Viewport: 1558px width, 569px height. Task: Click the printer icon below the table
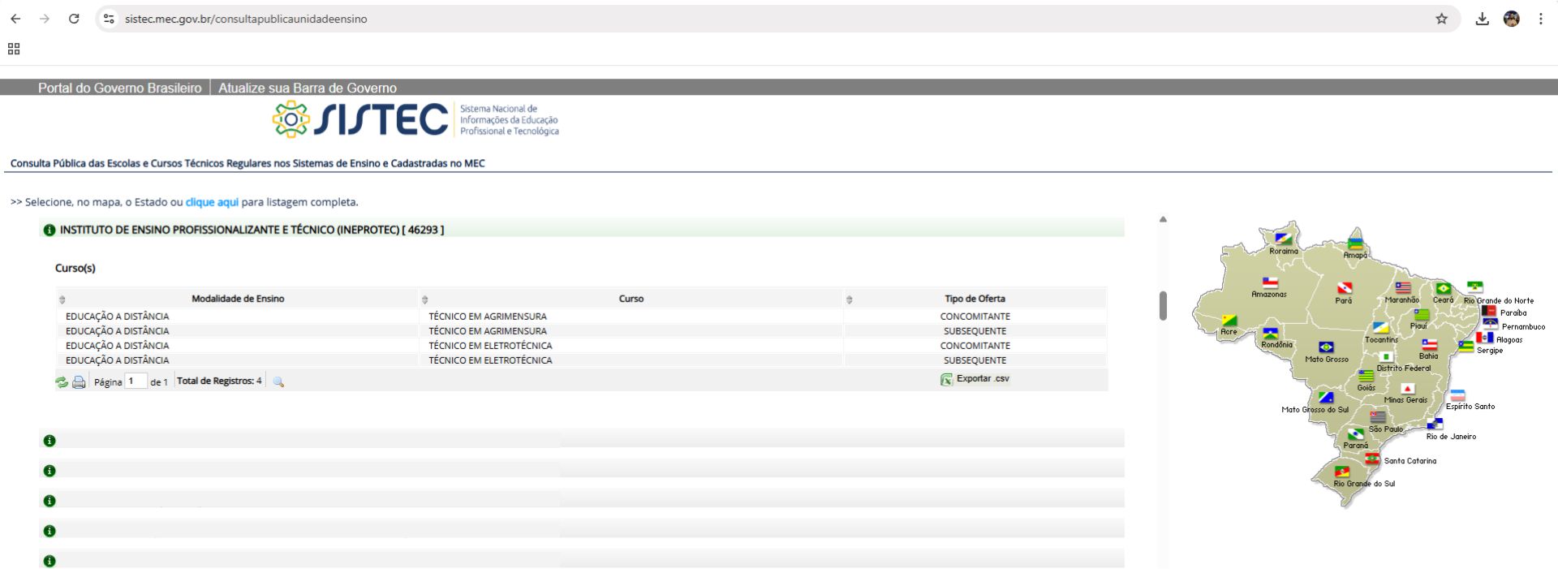pos(79,381)
